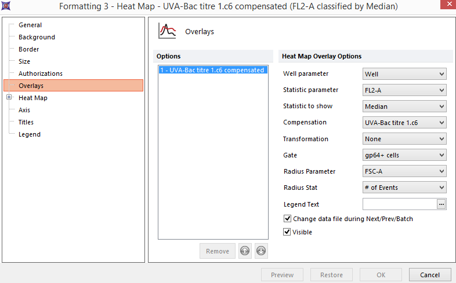456x283 pixels.
Task: Move overlay up with the up arrow
Action: tap(245, 251)
